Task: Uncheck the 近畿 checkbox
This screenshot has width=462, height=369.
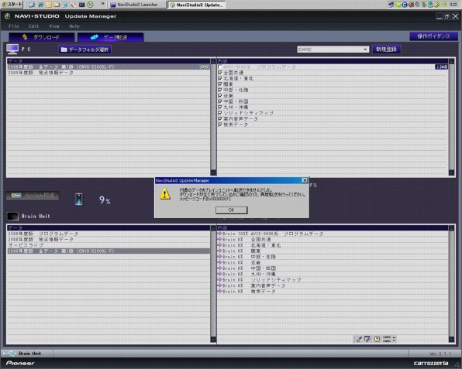Action: 220,96
